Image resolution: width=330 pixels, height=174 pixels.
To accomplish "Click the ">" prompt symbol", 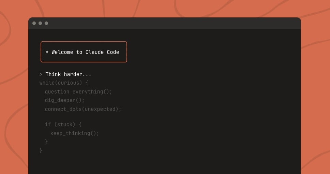I will point(41,74).
